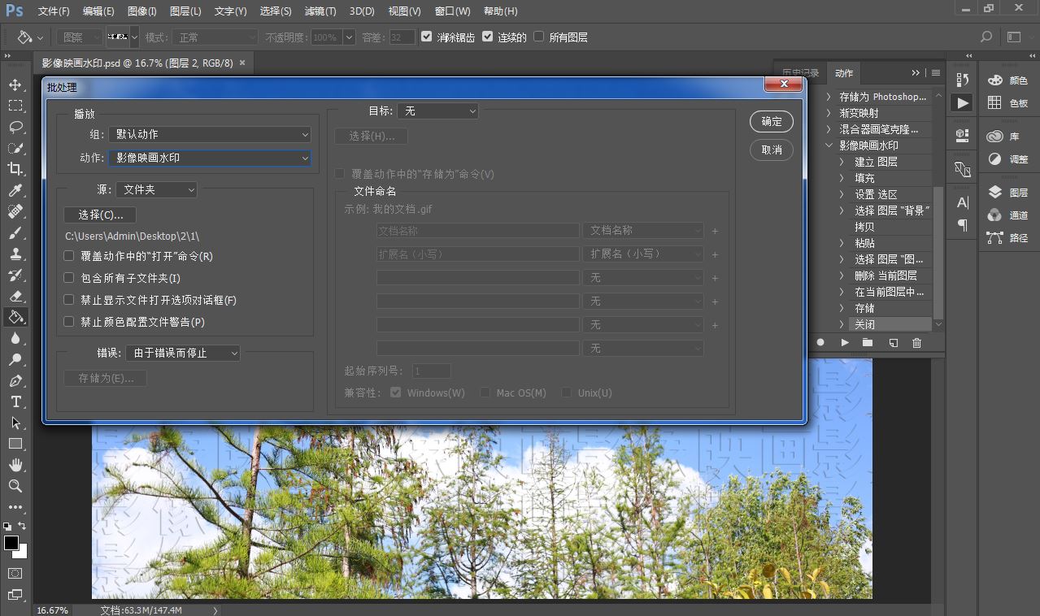The height and width of the screenshot is (616, 1040).
Task: Click the 确定 button
Action: pos(771,122)
